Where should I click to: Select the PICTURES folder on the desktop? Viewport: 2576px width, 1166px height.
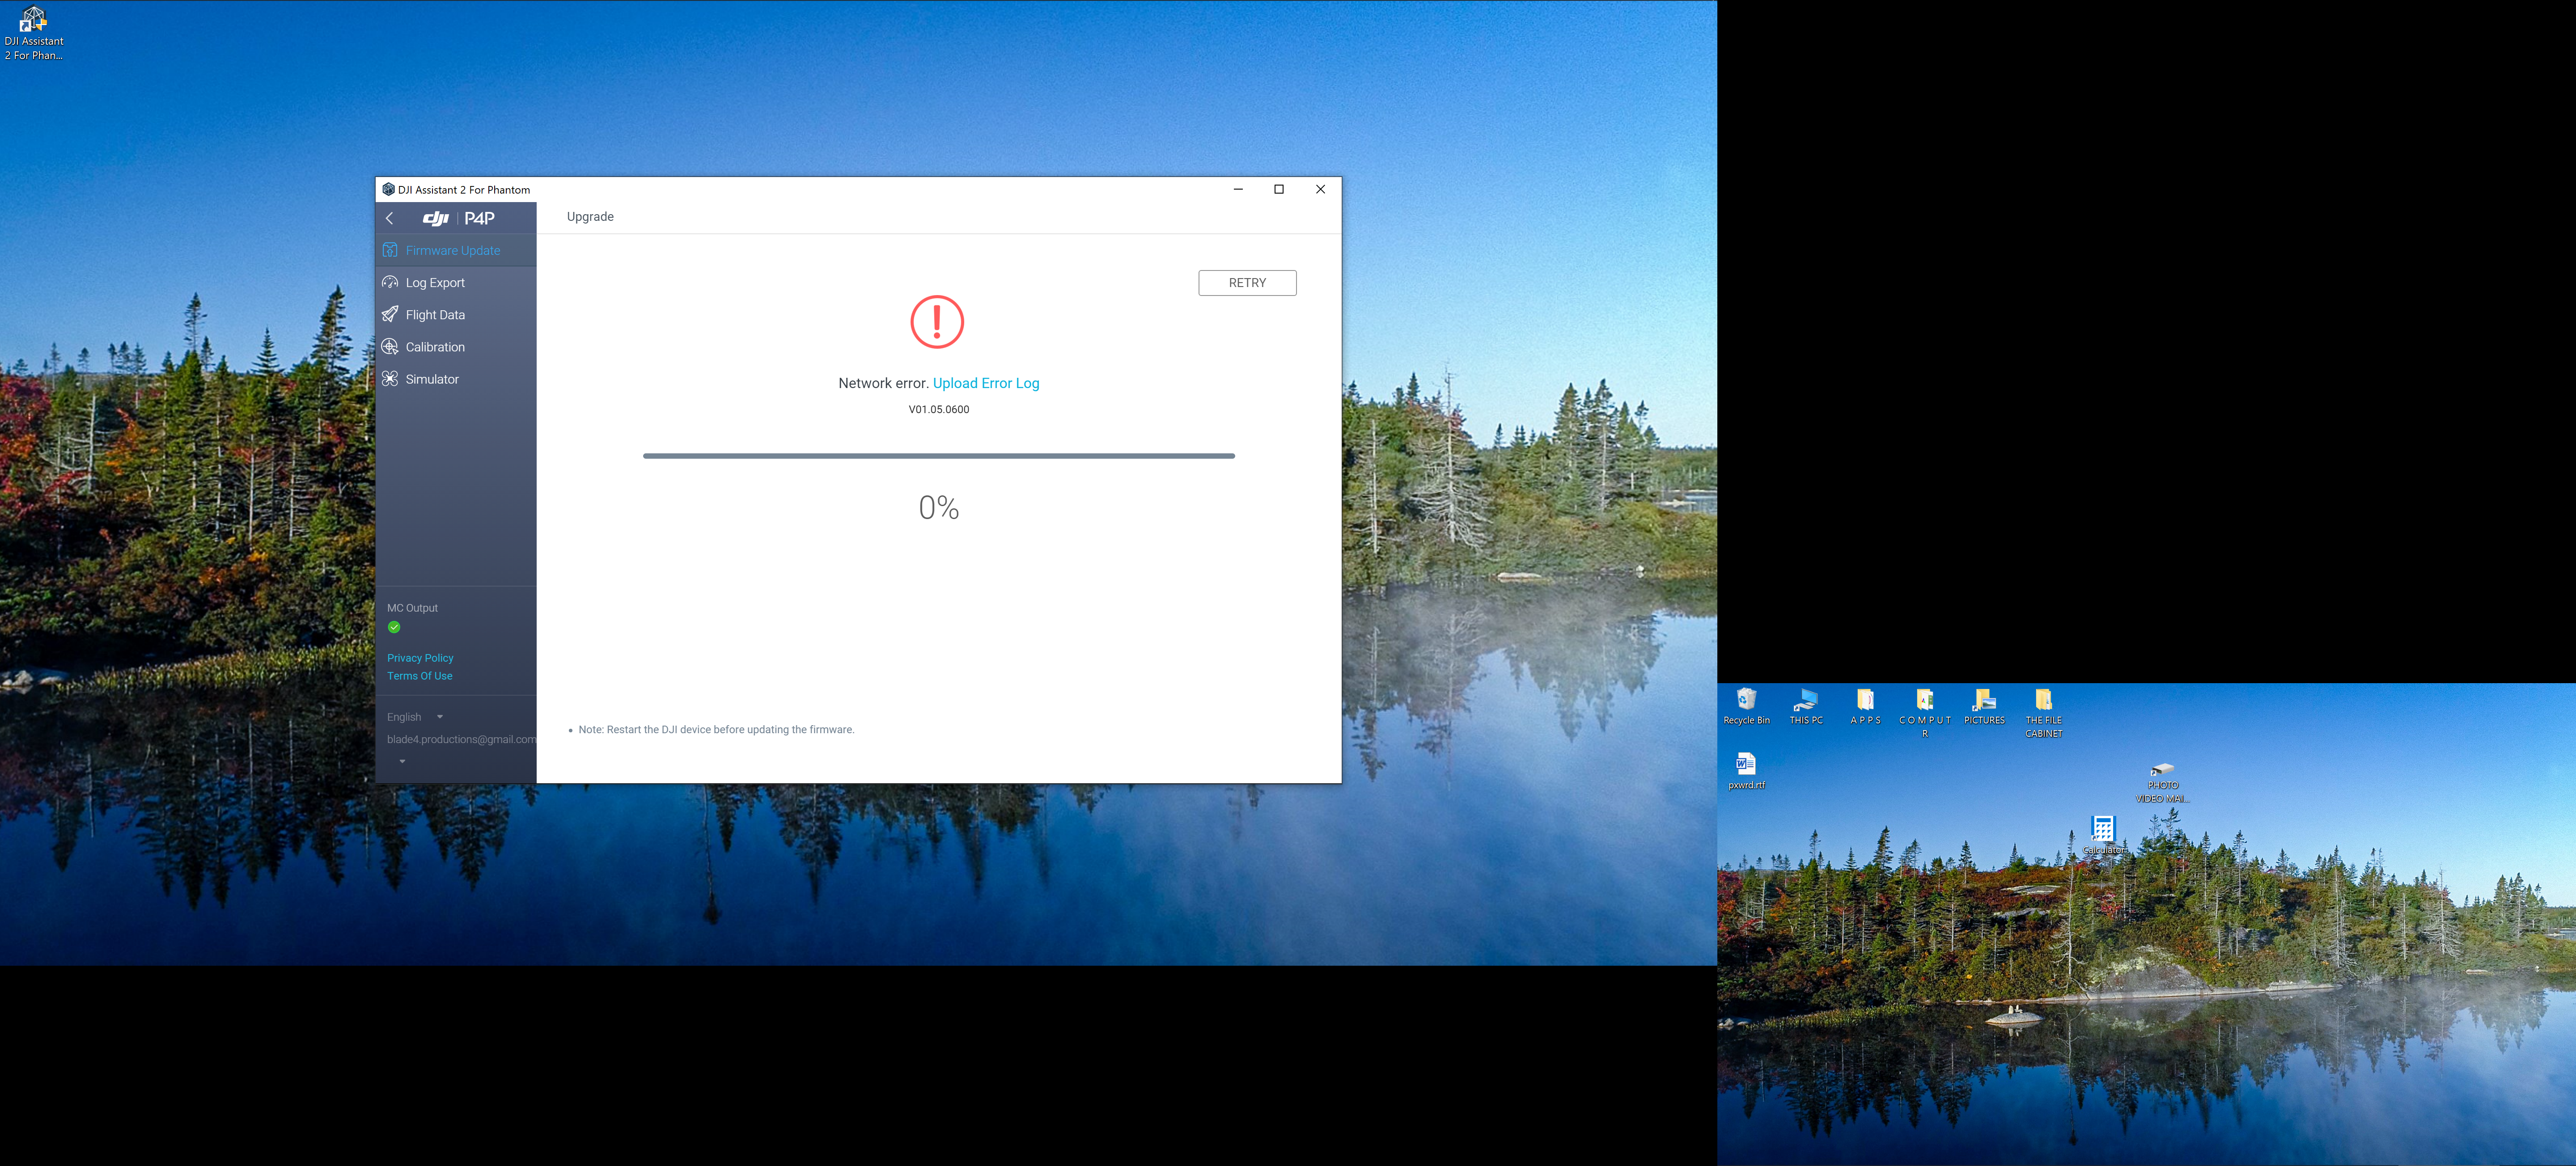click(1984, 706)
